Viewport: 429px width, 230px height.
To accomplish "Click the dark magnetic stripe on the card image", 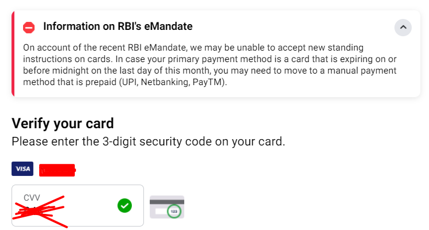I will point(167,201).
